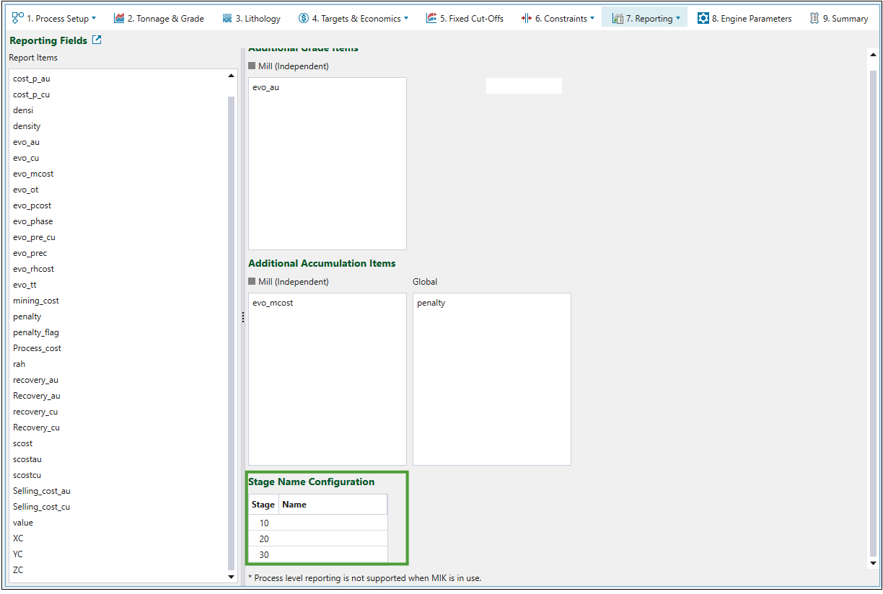Click the Name column header
Viewport: 883px width, 594px height.
pos(333,505)
